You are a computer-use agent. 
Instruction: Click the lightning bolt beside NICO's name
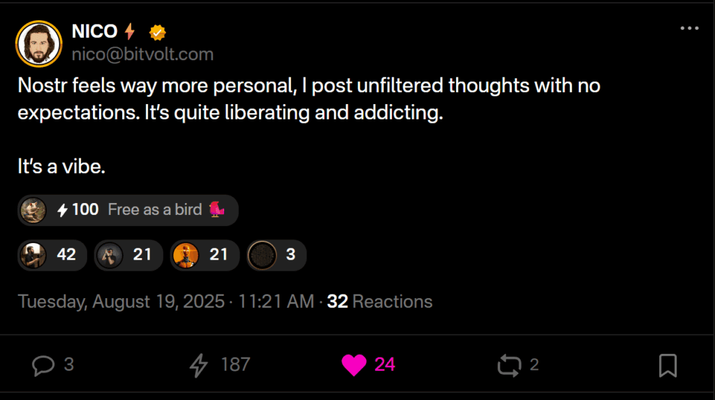130,31
